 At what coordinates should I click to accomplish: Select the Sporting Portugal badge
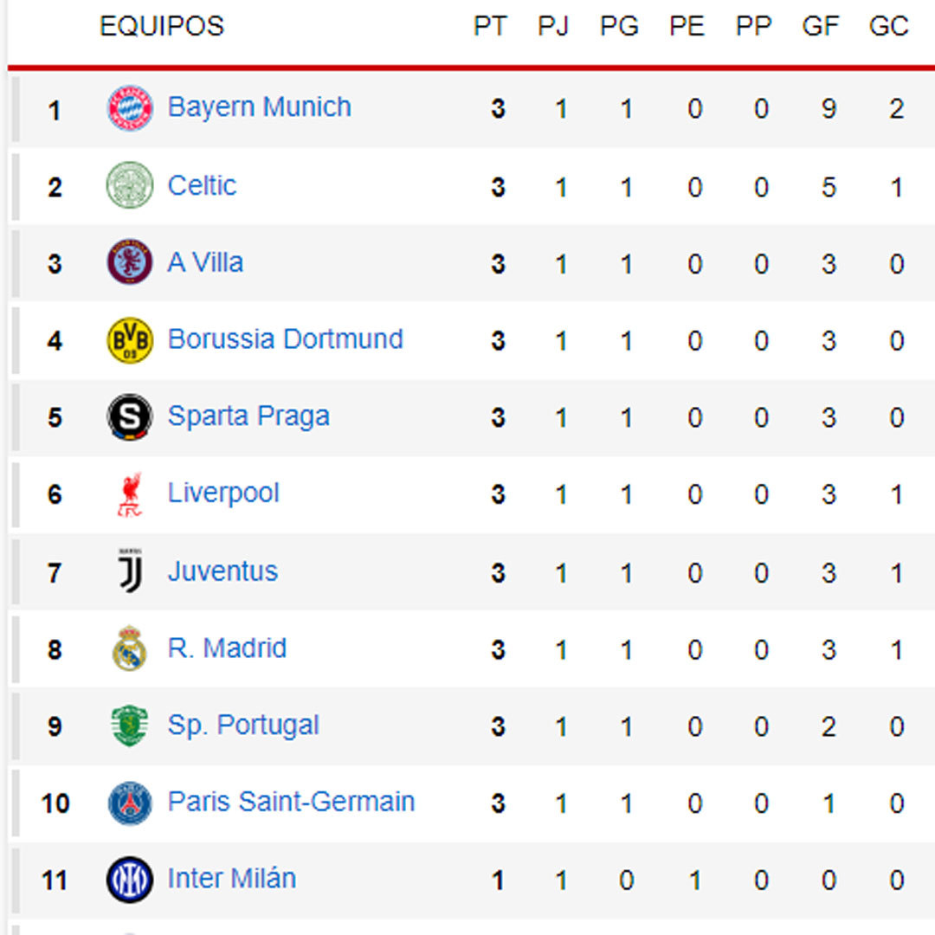coord(130,724)
